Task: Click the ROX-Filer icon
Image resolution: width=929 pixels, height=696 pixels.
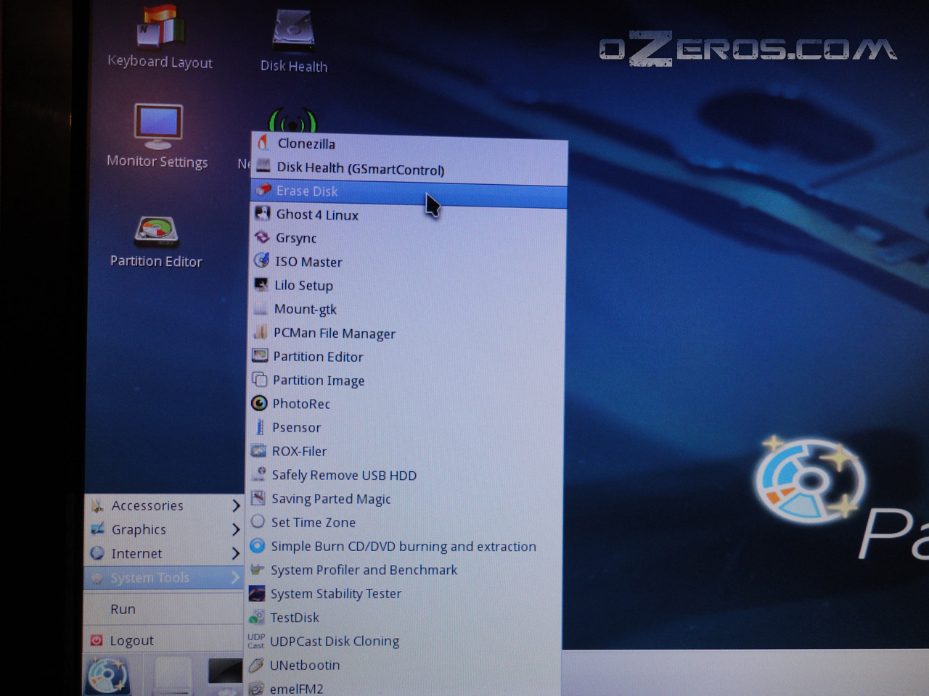Action: (x=258, y=450)
